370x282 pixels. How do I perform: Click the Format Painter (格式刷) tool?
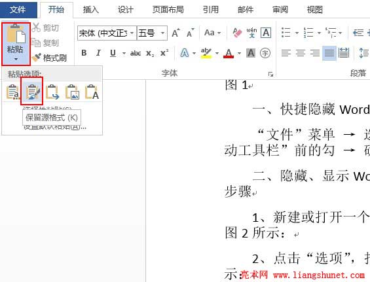[x=49, y=58]
